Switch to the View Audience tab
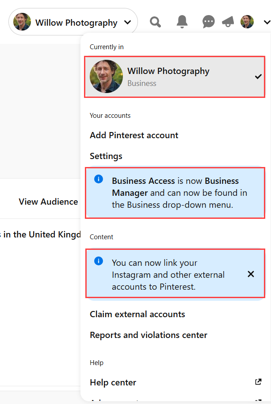This screenshot has height=404, width=271. (48, 202)
